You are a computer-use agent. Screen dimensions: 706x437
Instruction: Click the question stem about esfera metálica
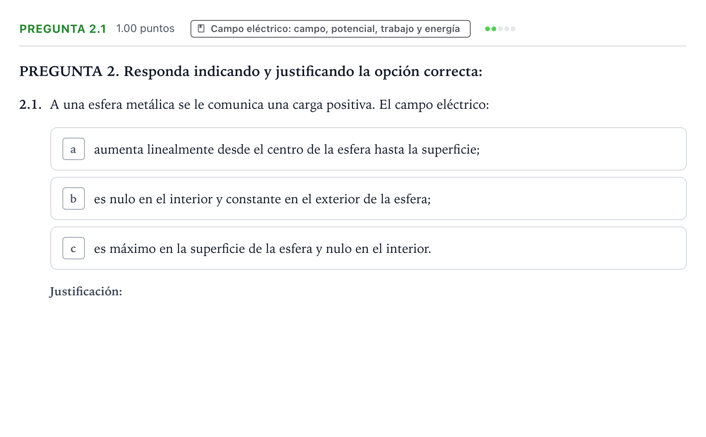pyautogui.click(x=269, y=105)
